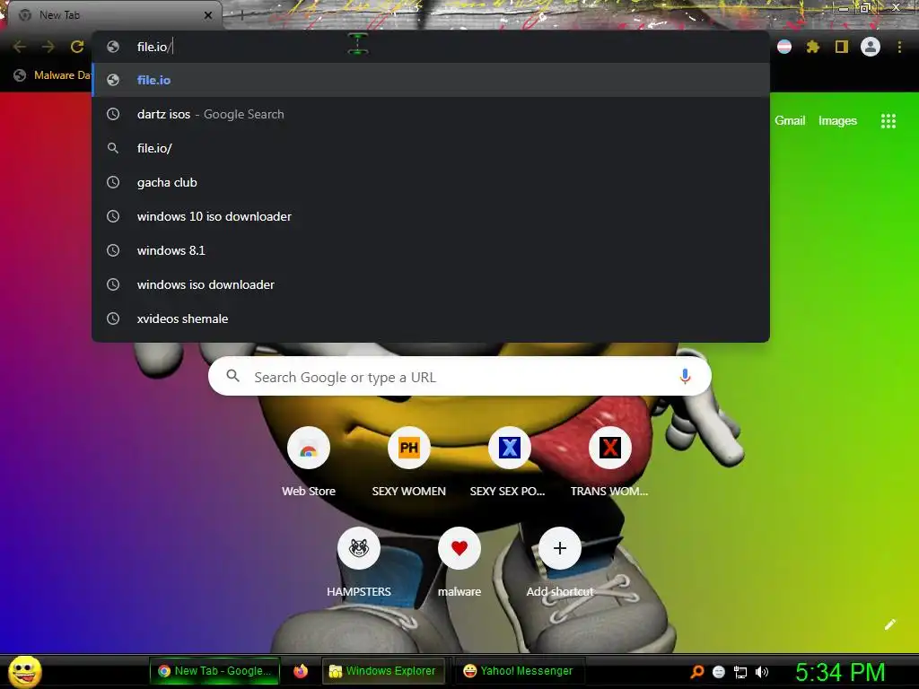The height and width of the screenshot is (689, 919).
Task: Open the network tray icon
Action: [x=740, y=672]
